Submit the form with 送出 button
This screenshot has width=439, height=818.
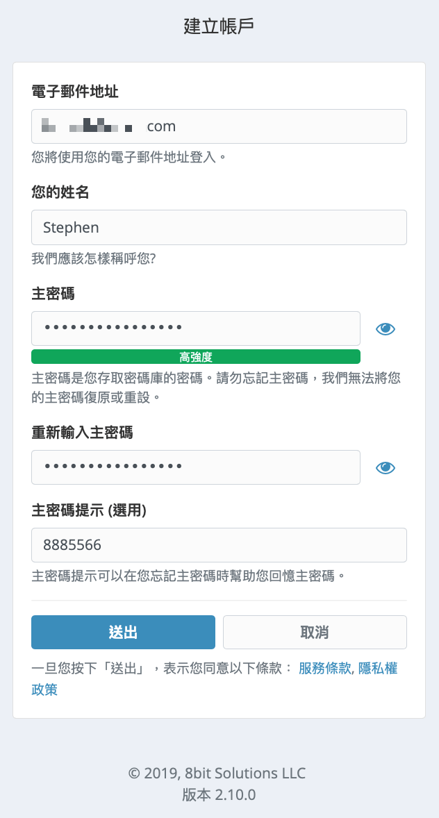pyautogui.click(x=123, y=633)
